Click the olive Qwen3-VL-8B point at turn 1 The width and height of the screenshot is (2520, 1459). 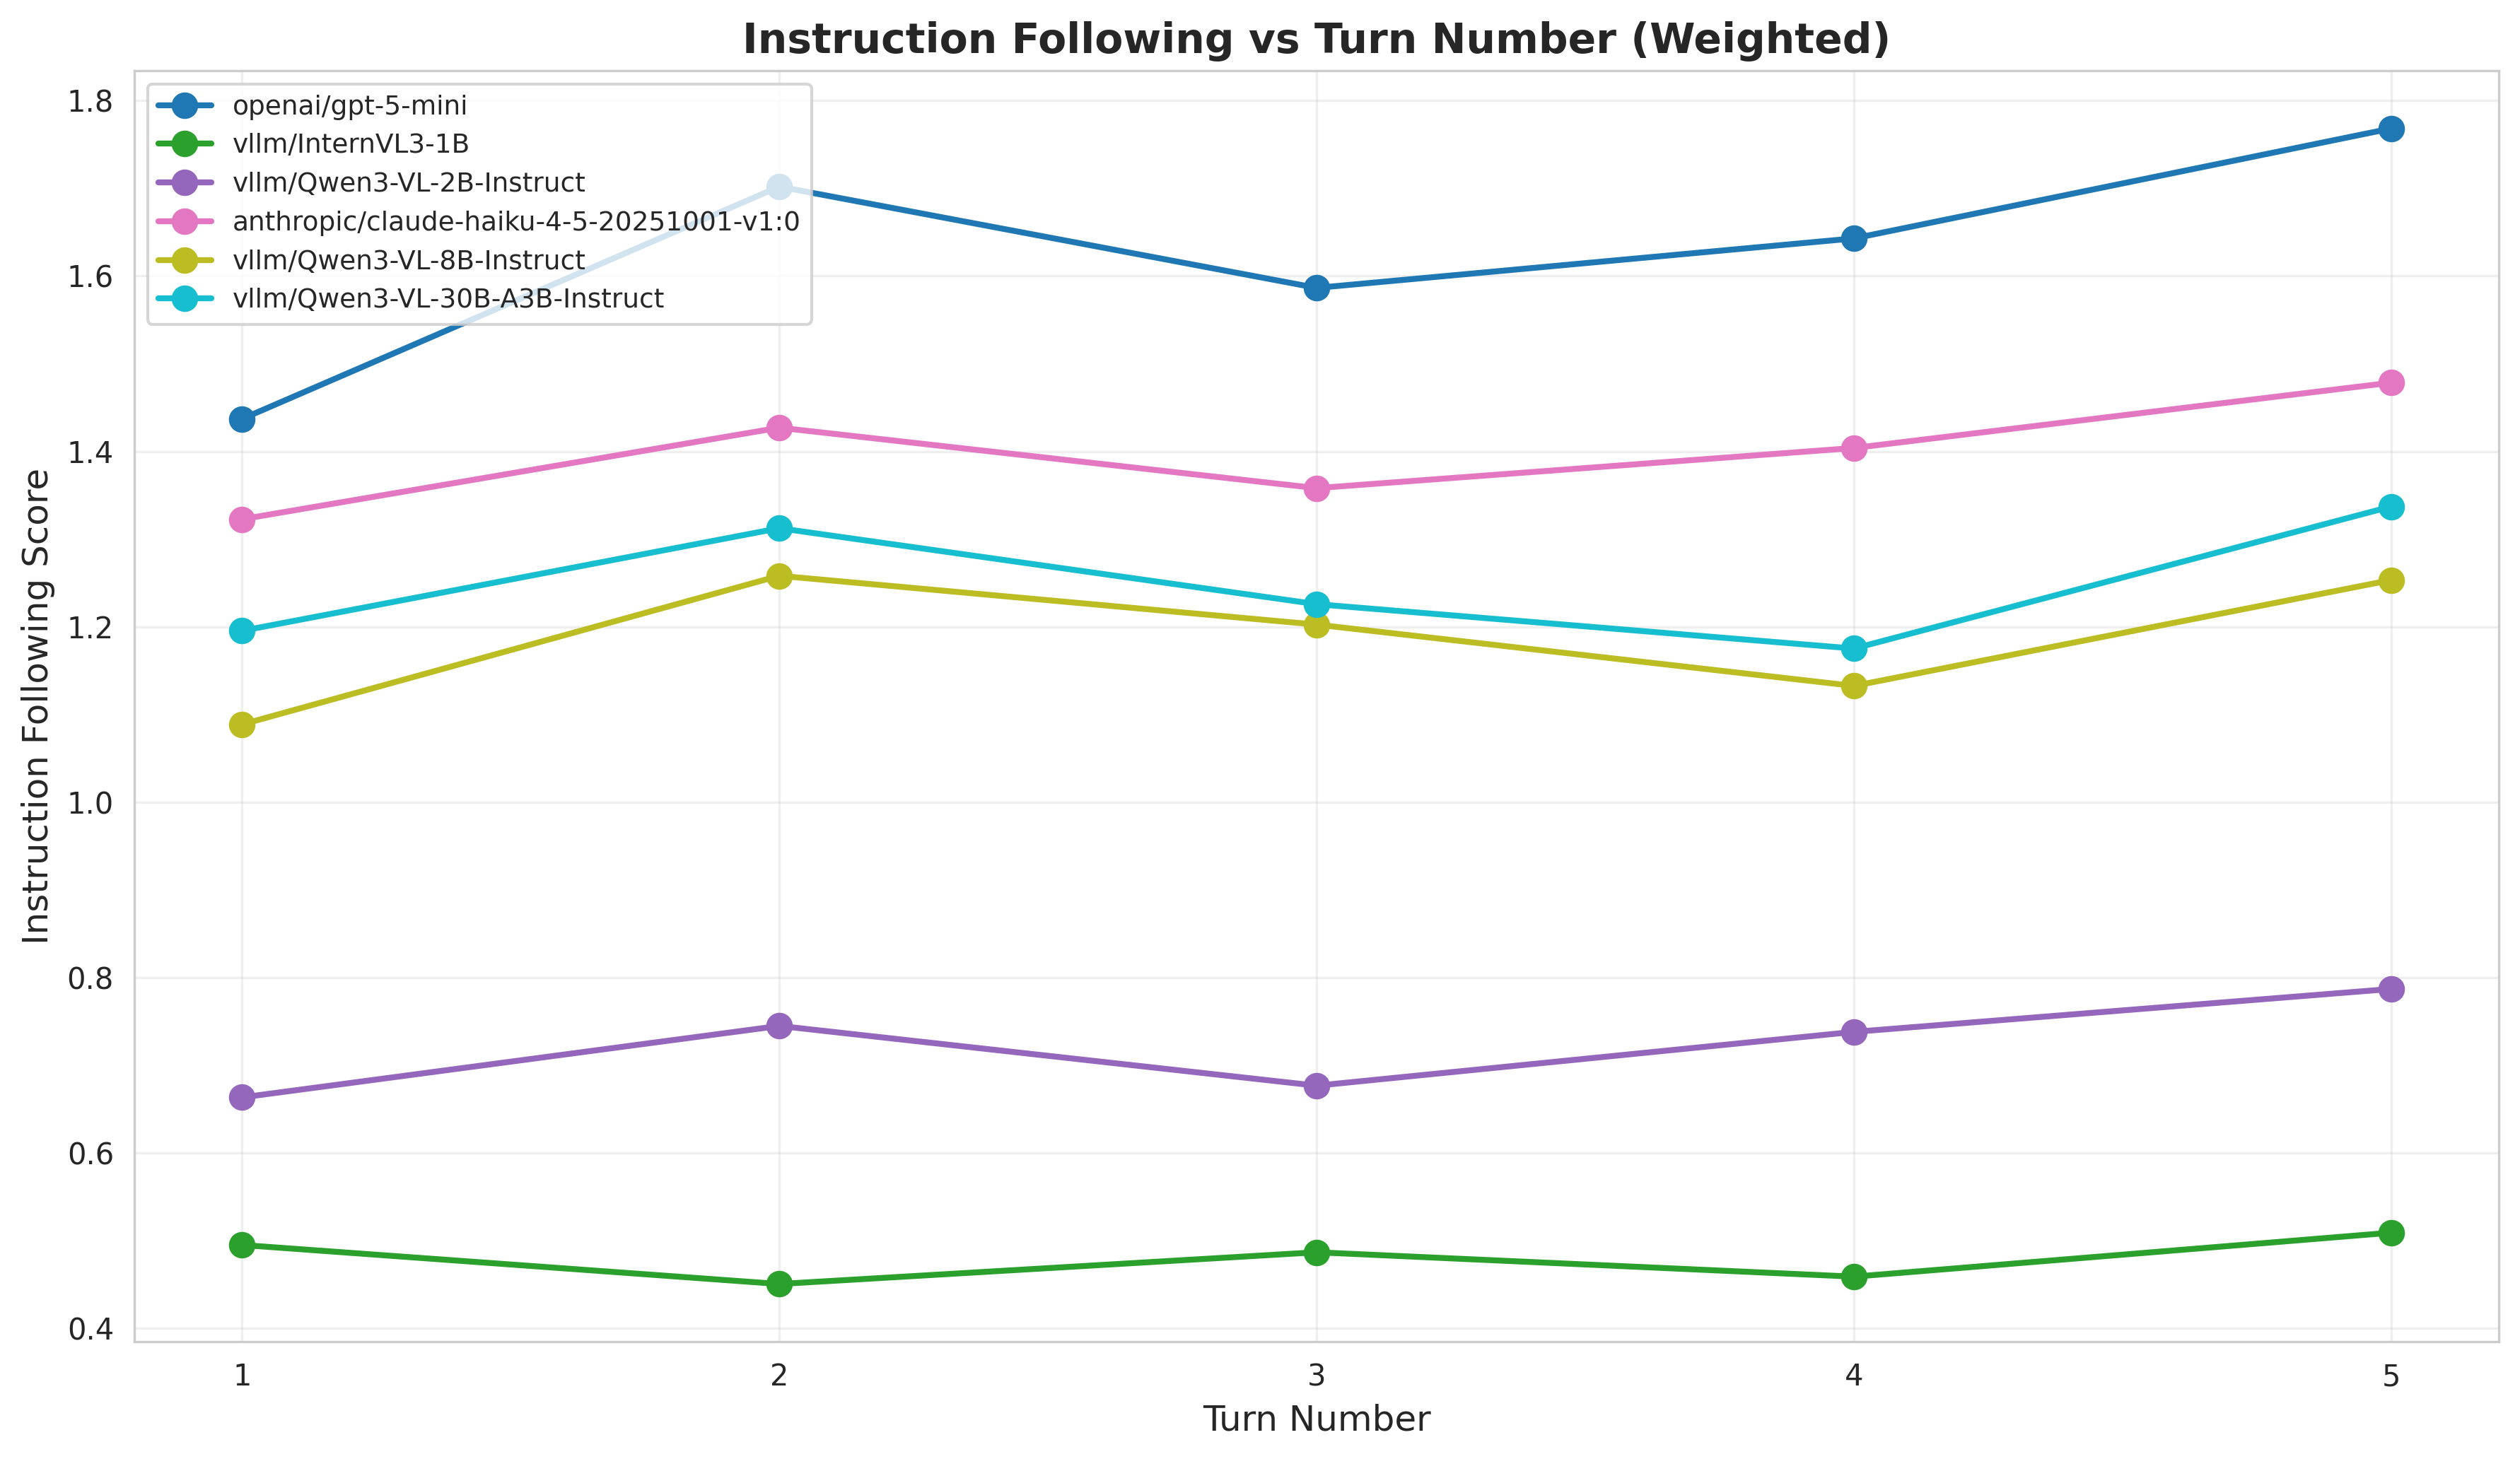[242, 725]
